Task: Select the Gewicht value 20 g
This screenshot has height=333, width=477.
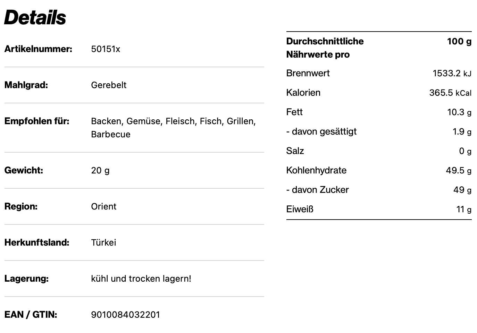Action: (100, 170)
